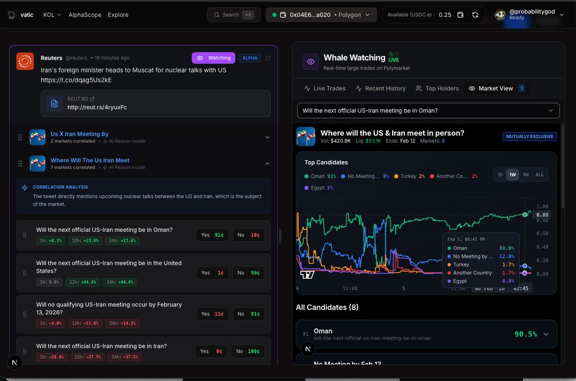This screenshot has height=381, width=576.
Task: Click the 24h -14.3% change chip
Action: point(122,323)
